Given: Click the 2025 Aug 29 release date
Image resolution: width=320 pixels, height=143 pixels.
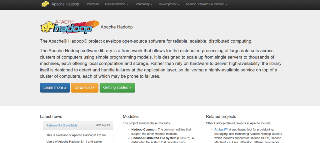Looking at the screenshot, I should point(103,125).
